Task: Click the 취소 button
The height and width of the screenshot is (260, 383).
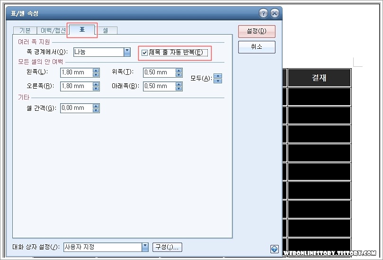Action: coord(257,46)
